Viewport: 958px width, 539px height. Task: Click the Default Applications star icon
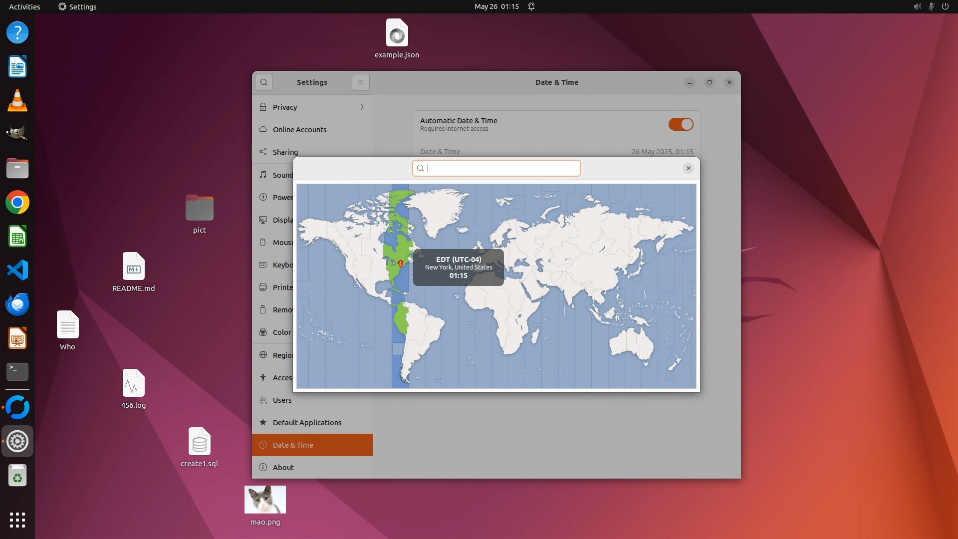[x=263, y=423]
